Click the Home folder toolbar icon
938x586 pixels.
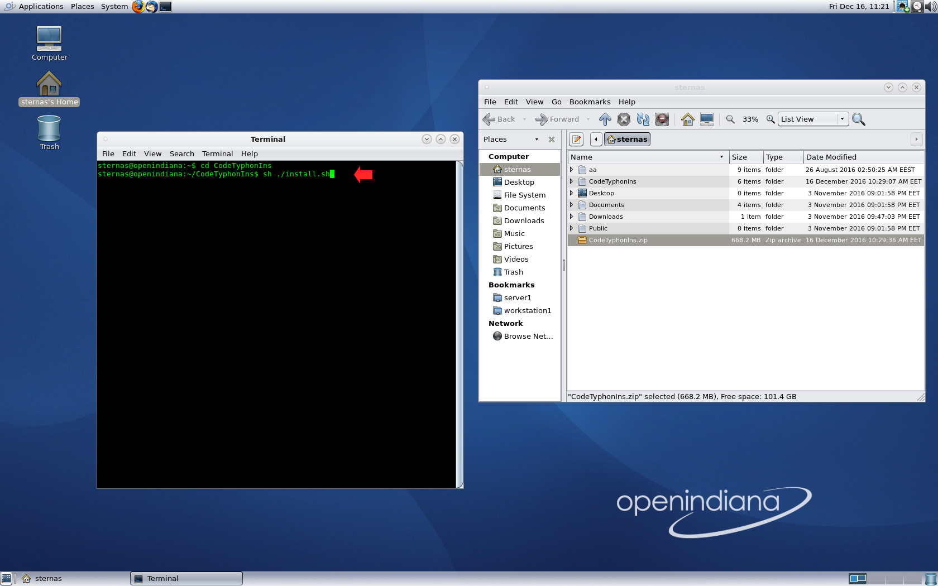click(x=687, y=119)
